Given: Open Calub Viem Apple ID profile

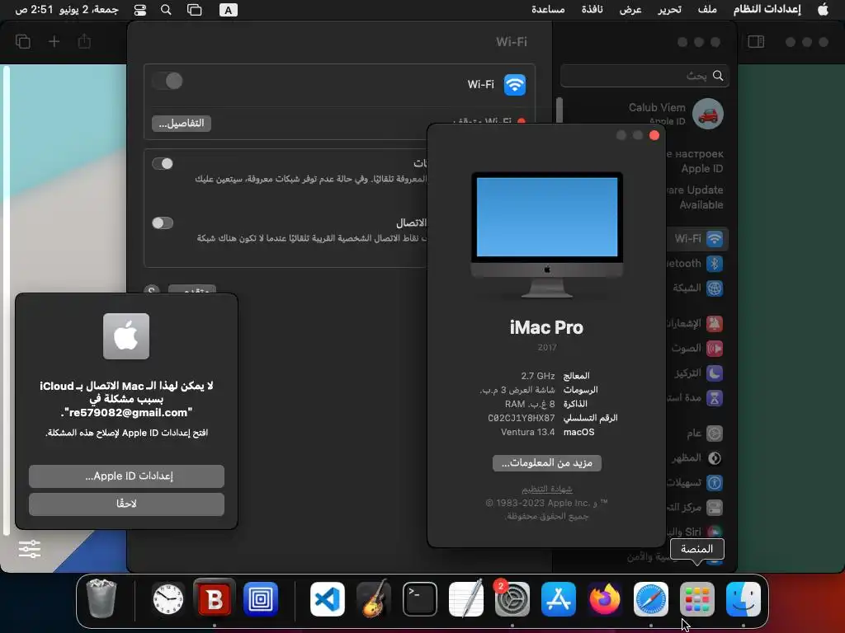Looking at the screenshot, I should click(x=677, y=114).
